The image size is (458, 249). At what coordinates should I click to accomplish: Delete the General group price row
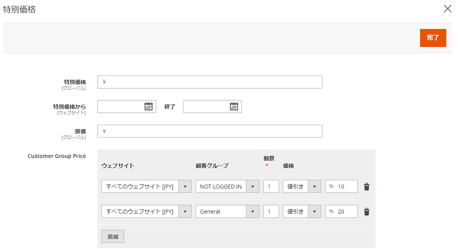(367, 211)
